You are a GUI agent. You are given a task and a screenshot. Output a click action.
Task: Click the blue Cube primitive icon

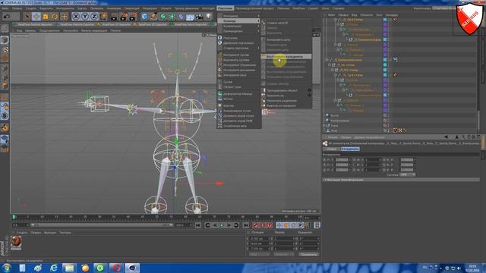tap(144, 16)
